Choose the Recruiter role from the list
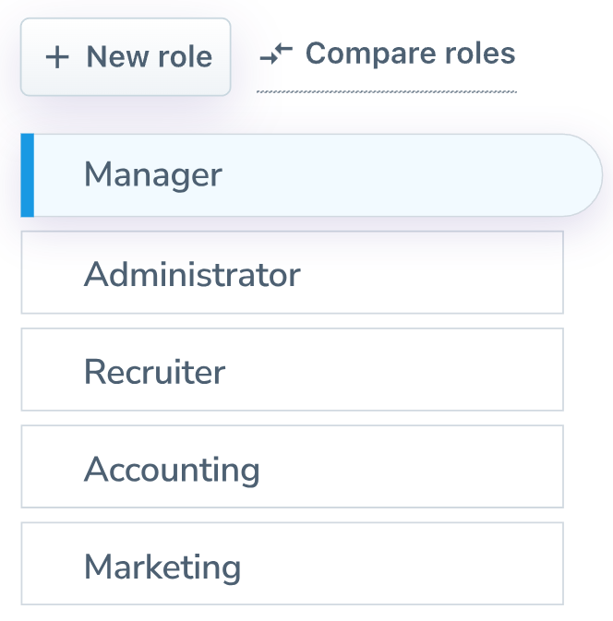 (292, 370)
